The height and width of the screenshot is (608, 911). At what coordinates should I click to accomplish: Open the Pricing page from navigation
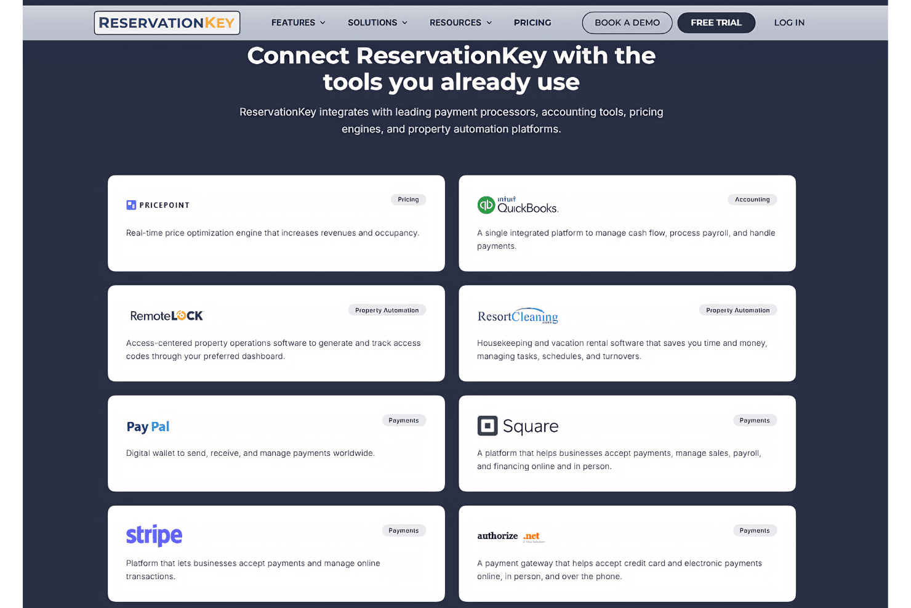tap(532, 23)
